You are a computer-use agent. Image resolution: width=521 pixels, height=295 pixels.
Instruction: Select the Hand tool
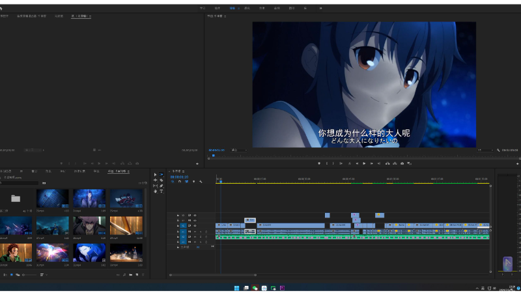[x=155, y=191]
